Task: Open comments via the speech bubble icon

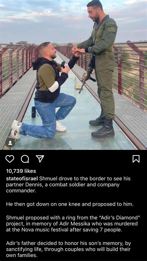Action: pyautogui.click(x=25, y=159)
